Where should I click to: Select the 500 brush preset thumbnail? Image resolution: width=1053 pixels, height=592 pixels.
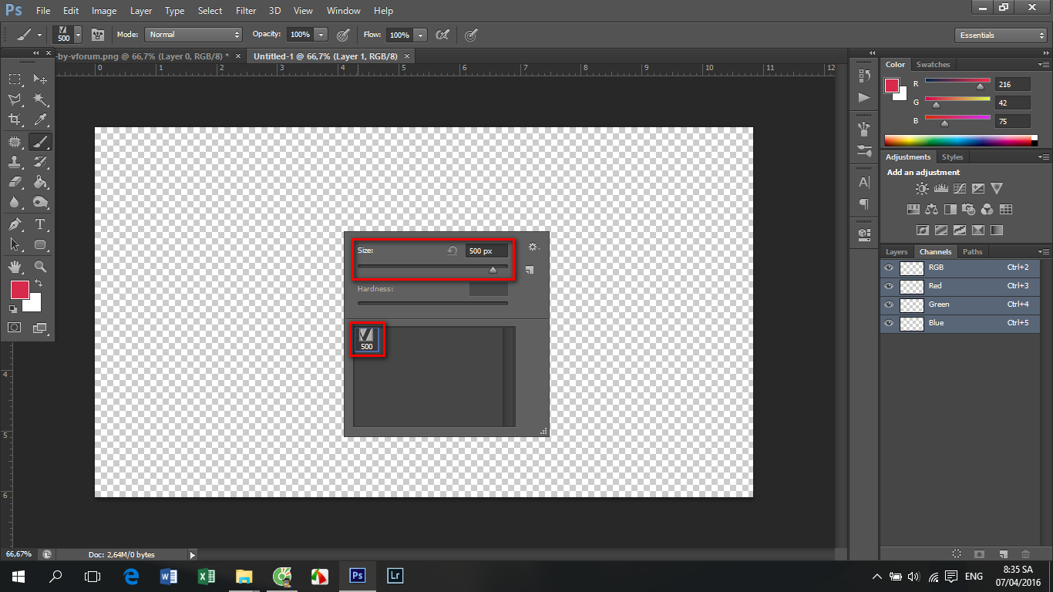(367, 339)
